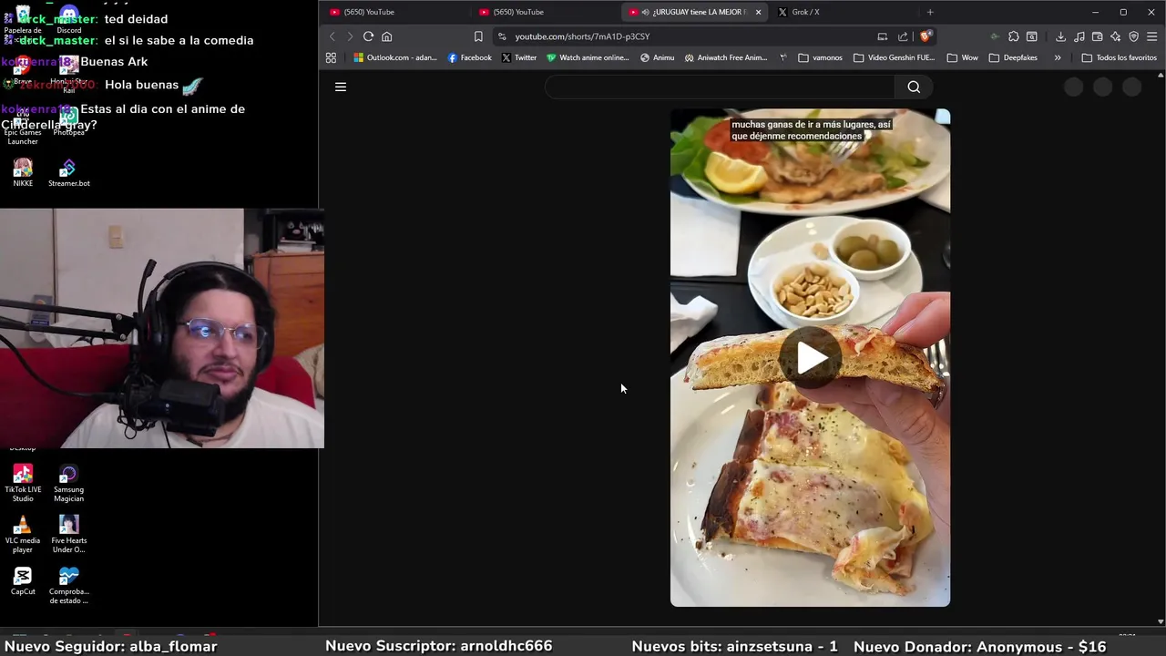Open YouTube's hamburger guide menu
Image resolution: width=1166 pixels, height=656 pixels.
341,87
